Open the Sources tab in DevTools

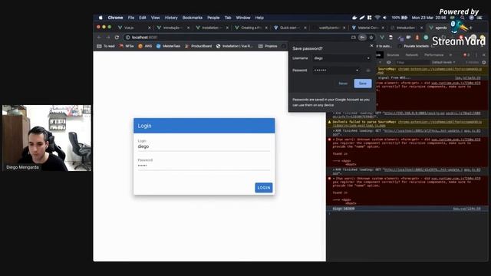tap(393, 55)
